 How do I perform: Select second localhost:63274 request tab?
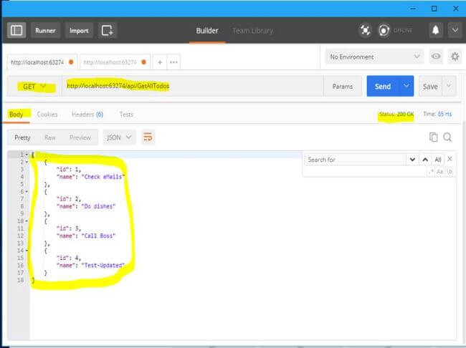[115, 62]
